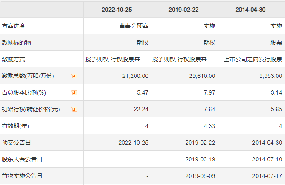The width and height of the screenshot is (285, 185).
Task: Click the 2014-07-17 first implementation date
Action: (x=267, y=176)
